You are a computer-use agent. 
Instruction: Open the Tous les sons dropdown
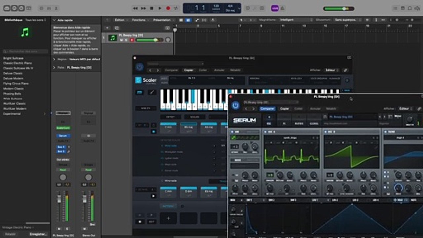36,20
